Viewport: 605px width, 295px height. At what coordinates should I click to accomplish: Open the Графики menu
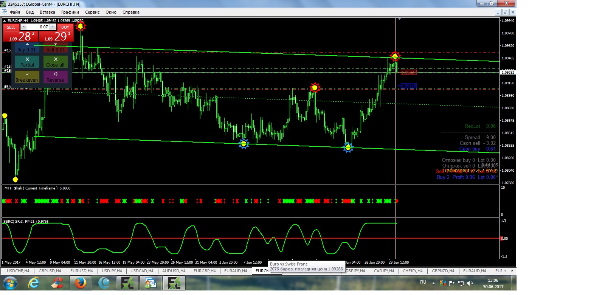pos(70,12)
